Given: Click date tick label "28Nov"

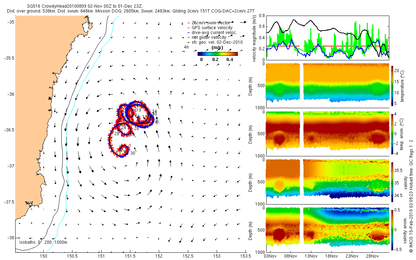Looking at the screenshot, I should [x=372, y=256].
